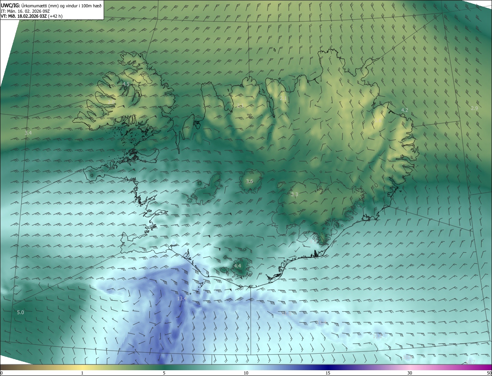Click the 4.5 value over the Westfjords
The height and width of the screenshot is (376, 492).
(126, 84)
